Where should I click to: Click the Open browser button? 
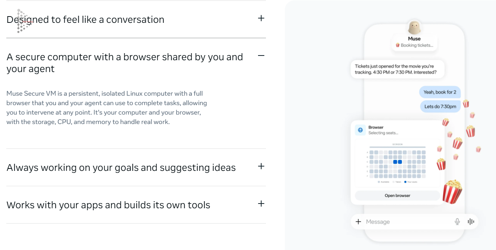coord(397,195)
